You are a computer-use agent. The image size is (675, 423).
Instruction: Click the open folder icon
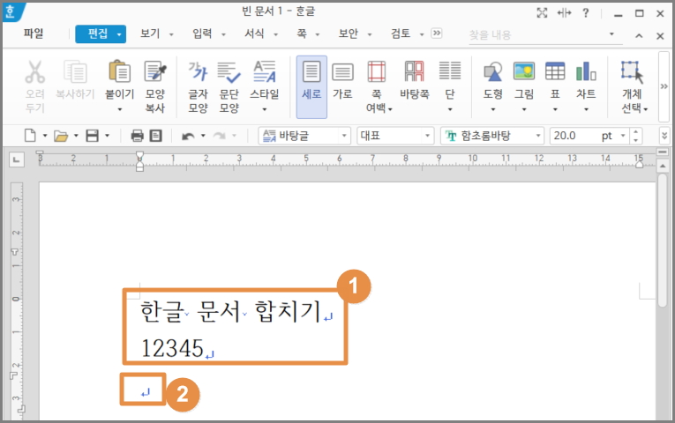(x=61, y=137)
